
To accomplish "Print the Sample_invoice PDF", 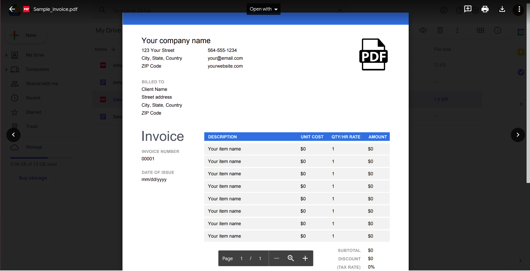I will 485,9.
